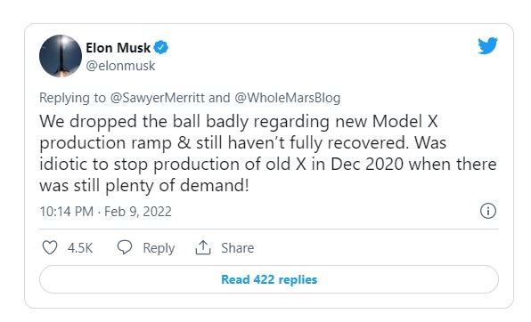Click the blue verified checkmark badge

[161, 48]
